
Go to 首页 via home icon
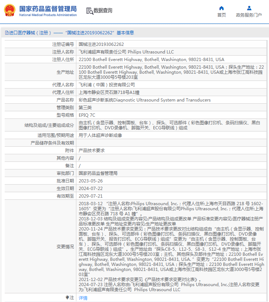pos(221,8)
